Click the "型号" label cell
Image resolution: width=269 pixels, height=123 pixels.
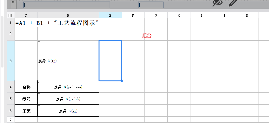point(26,99)
